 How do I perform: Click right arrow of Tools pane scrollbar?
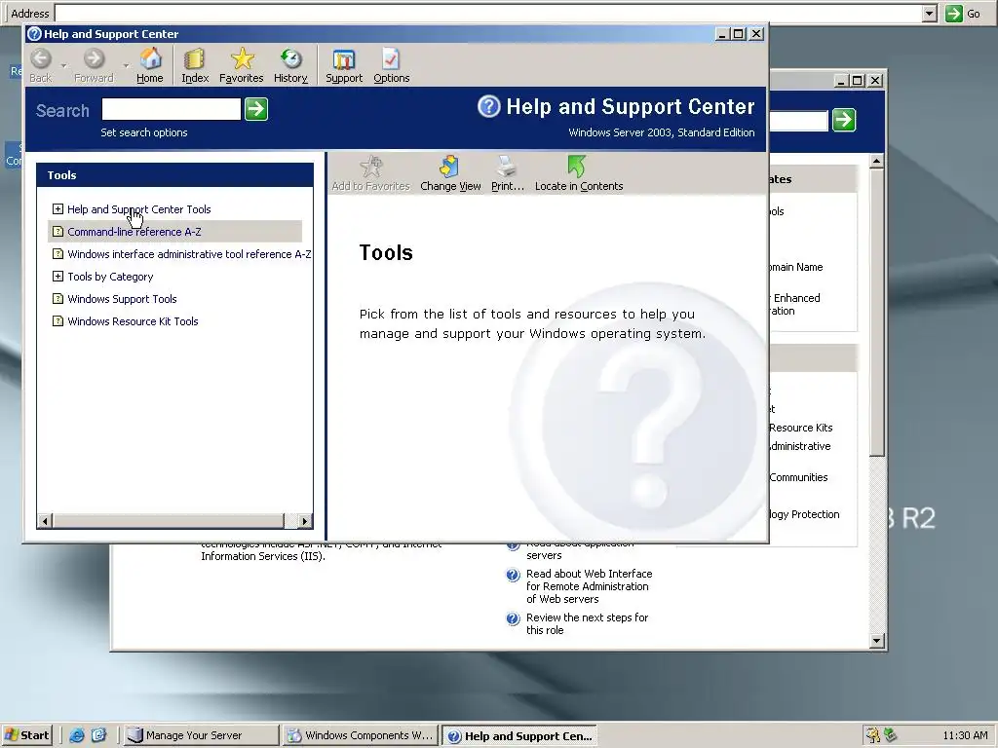tap(305, 521)
